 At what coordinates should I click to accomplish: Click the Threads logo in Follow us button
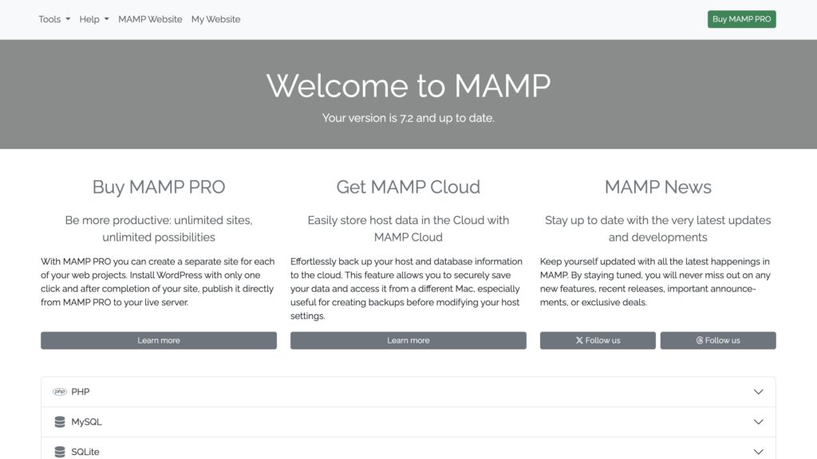coord(699,340)
